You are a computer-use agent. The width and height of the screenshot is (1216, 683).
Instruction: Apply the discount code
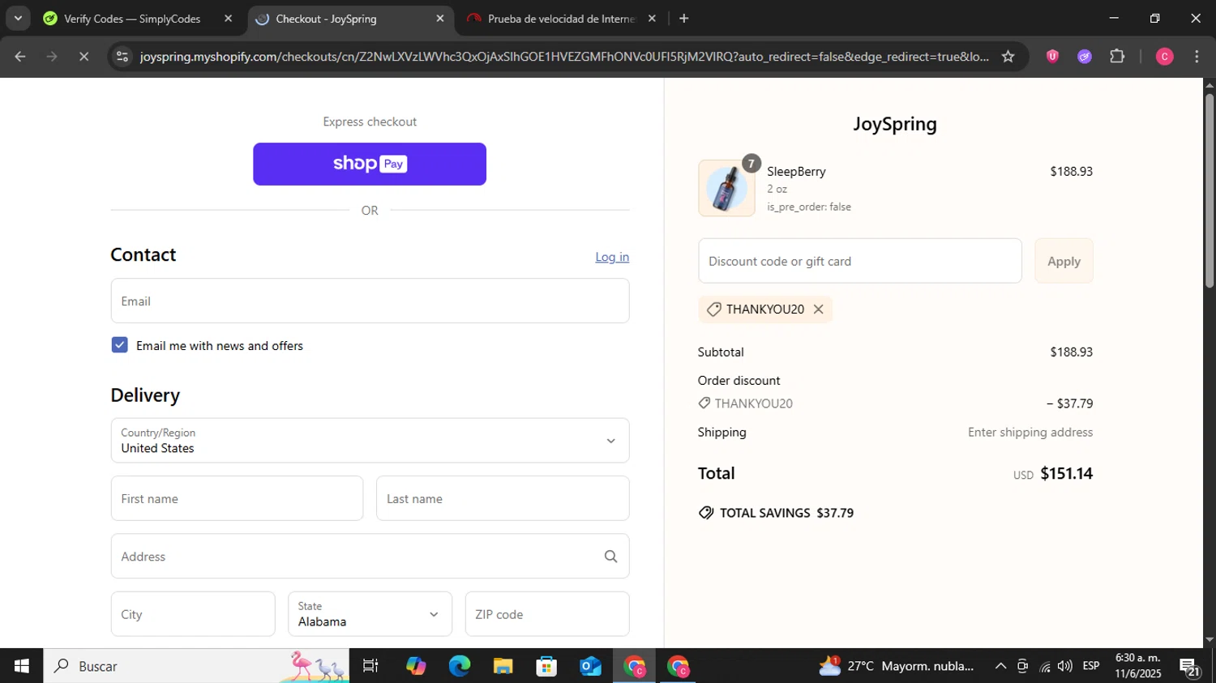pyautogui.click(x=1064, y=261)
